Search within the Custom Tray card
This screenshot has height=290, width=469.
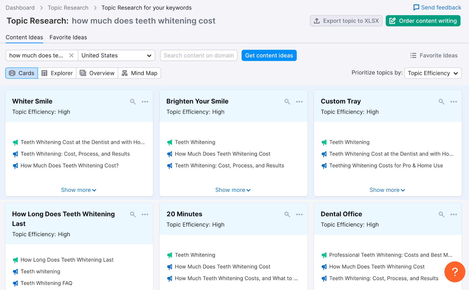441,102
